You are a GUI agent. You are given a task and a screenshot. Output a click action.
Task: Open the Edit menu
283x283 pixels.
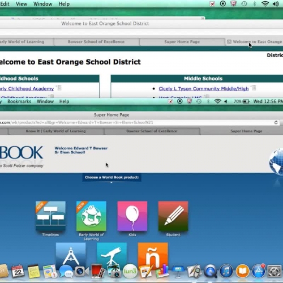coord(5,4)
